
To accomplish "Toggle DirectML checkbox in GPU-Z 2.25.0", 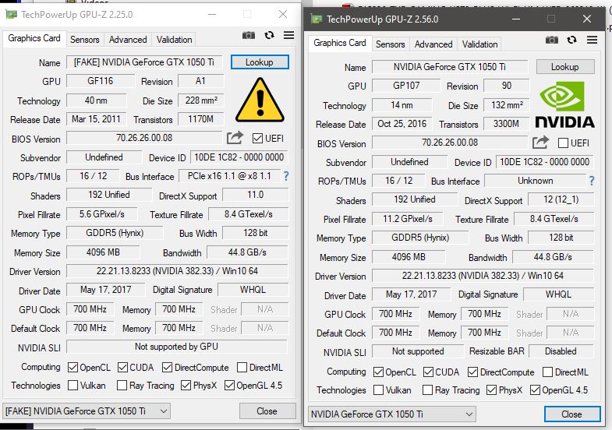I will pos(242,367).
